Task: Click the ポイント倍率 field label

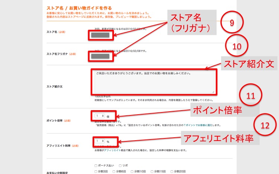Action: pyautogui.click(x=54, y=121)
